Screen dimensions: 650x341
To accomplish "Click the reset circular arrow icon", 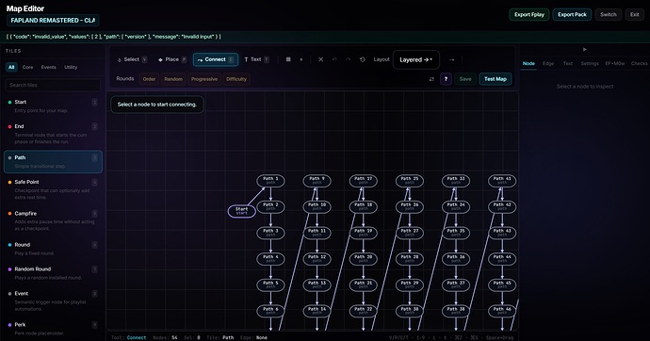I will 363,59.
